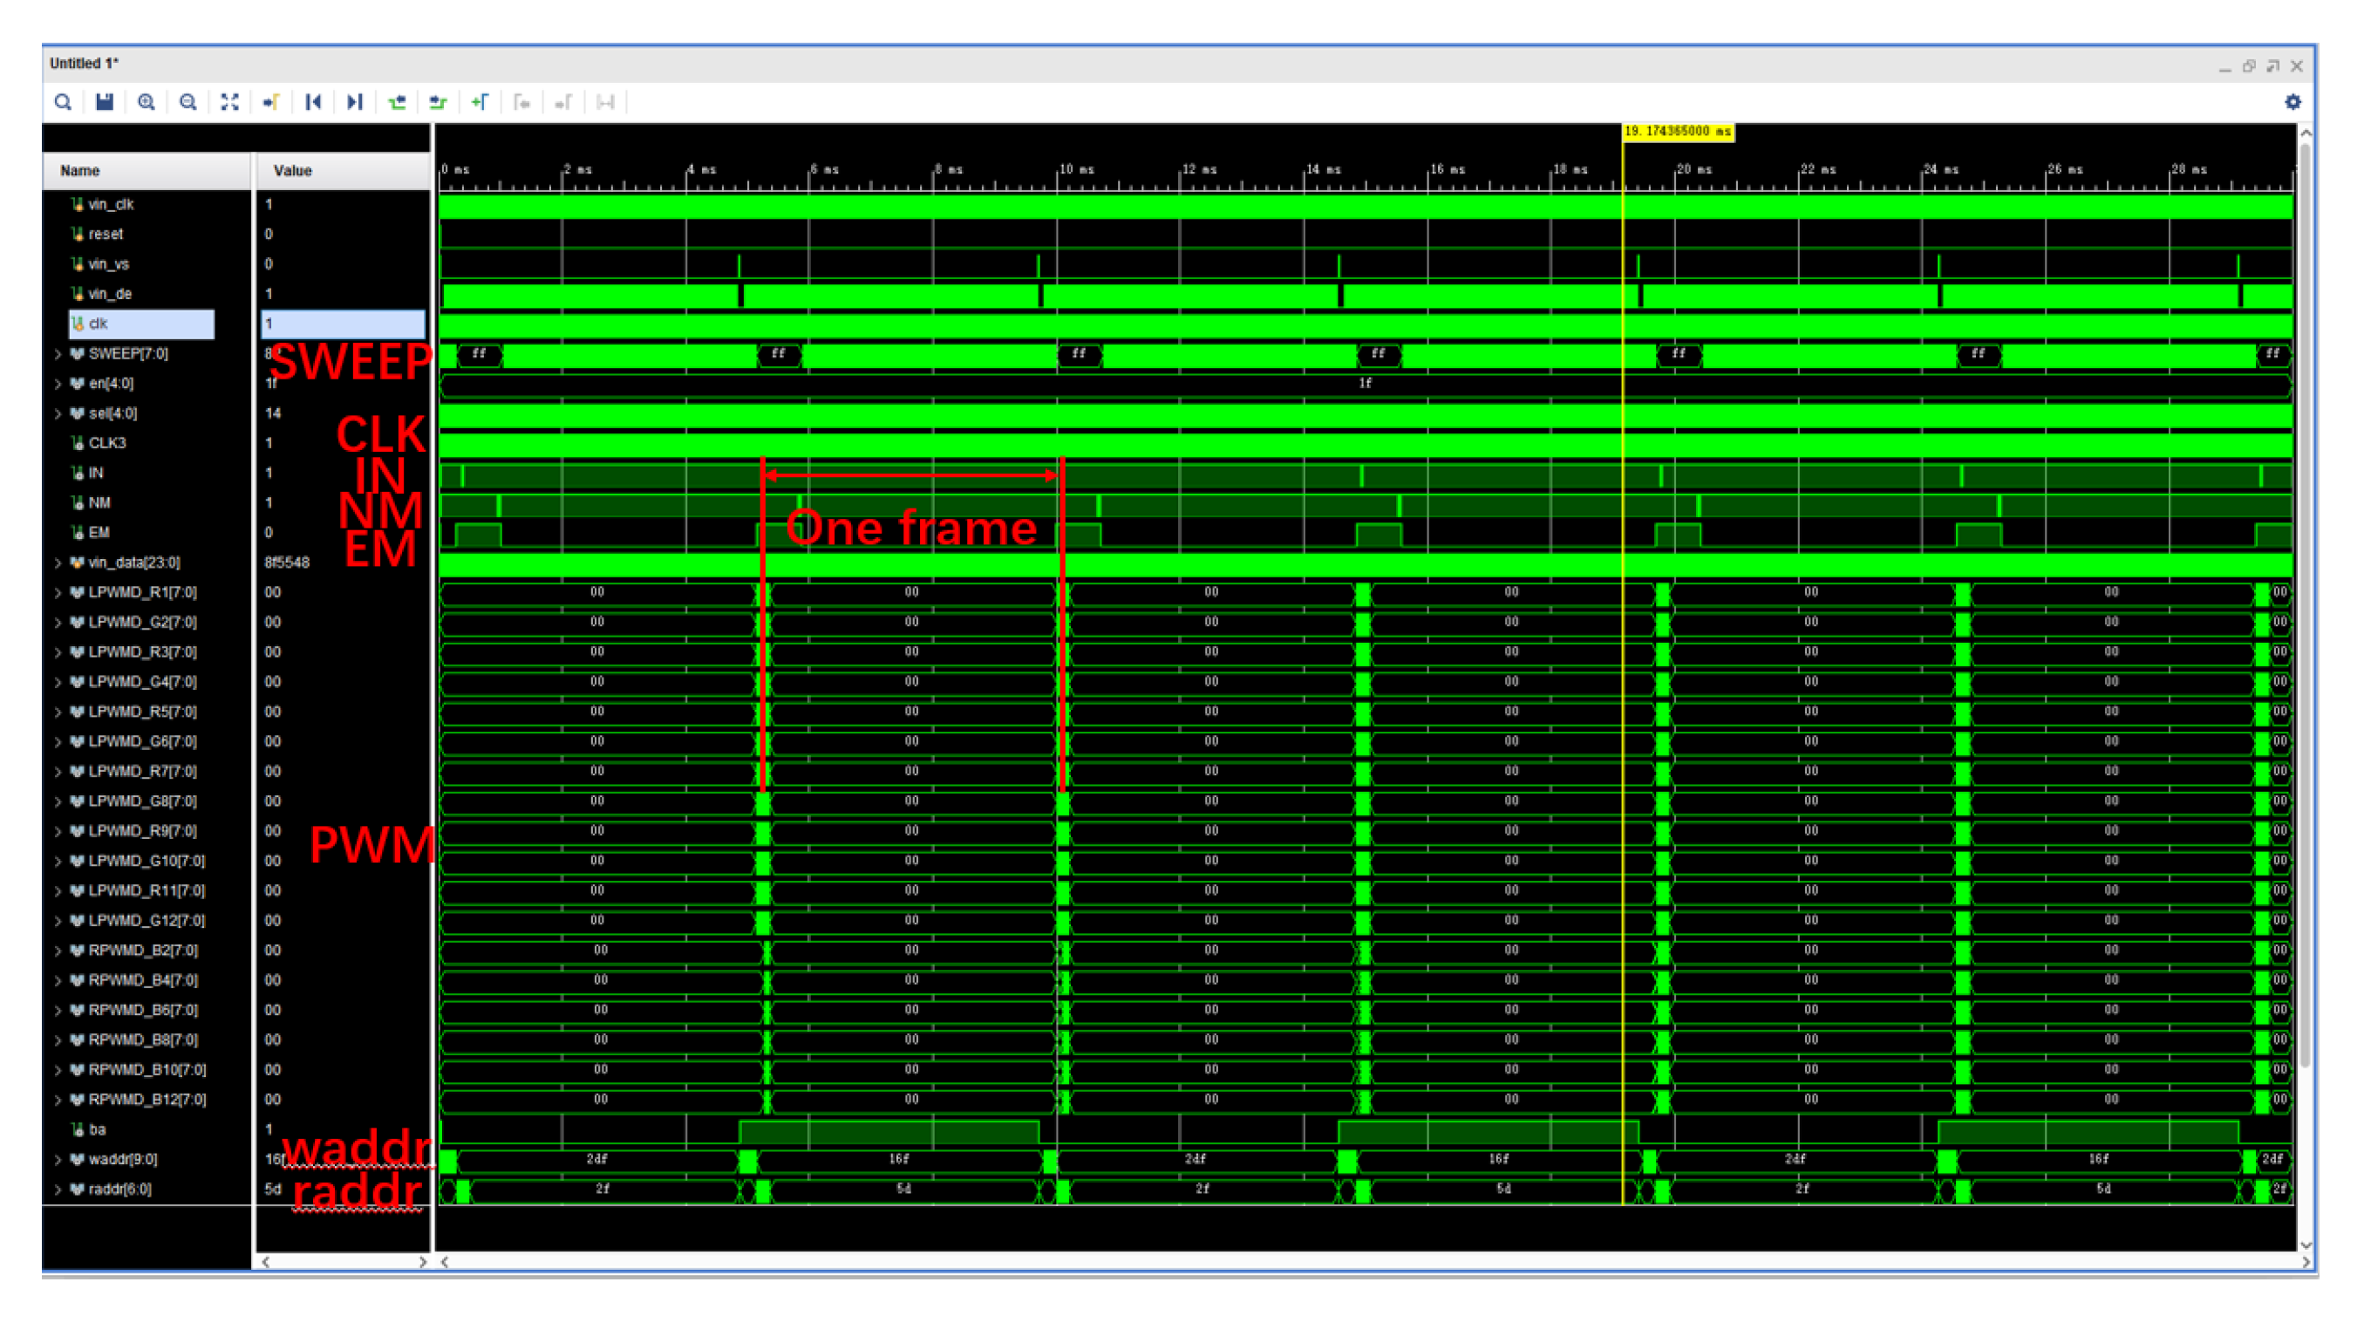Screen dimensions: 2364x1323
Task: Select Zoom to Cursor tool
Action: tap(269, 102)
